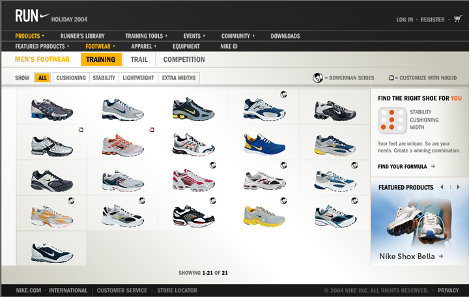Switch to the Competition tab
Image resolution: width=469 pixels, height=297 pixels.
tap(184, 59)
